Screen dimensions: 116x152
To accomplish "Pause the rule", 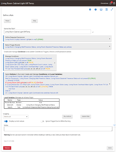I will coord(7,21).
